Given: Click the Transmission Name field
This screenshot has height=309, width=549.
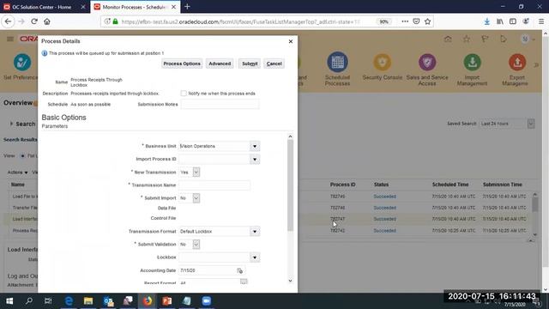Looking at the screenshot, I should tap(214, 185).
